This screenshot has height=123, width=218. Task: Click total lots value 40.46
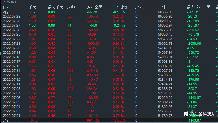pyautogui.click(x=33, y=120)
